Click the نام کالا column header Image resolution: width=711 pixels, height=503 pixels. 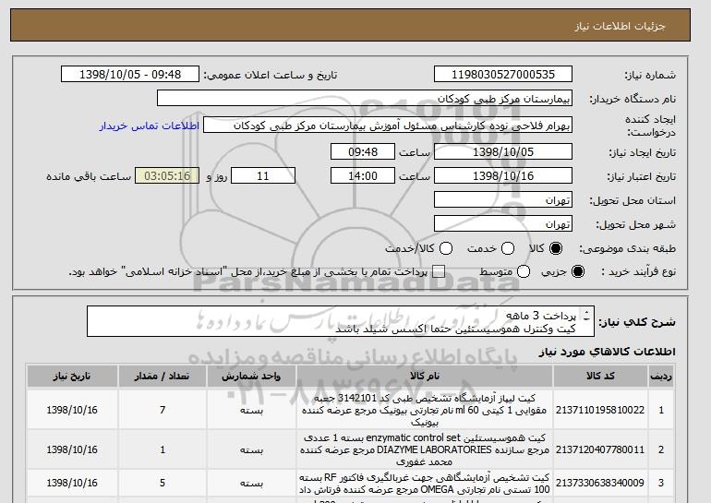pyautogui.click(x=425, y=377)
